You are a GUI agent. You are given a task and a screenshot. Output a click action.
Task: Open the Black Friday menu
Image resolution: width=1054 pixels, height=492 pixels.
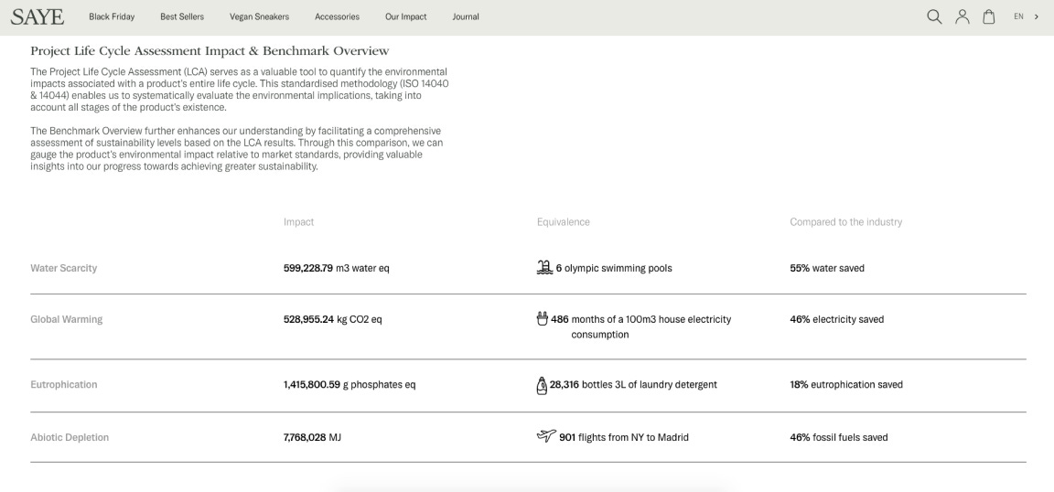click(112, 16)
